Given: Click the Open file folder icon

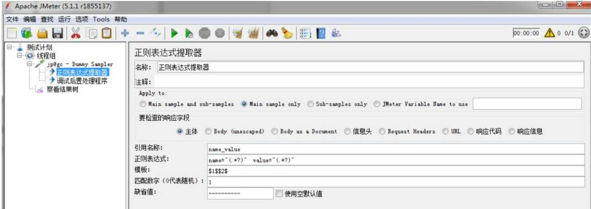Looking at the screenshot, I should (x=42, y=33).
